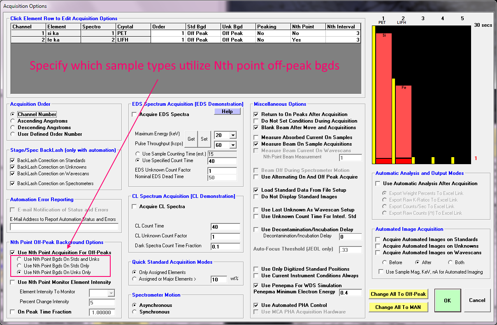Expand the Pulse Throughput kcps dropdown
Viewport: 497px width, 325px height.
coord(233,145)
